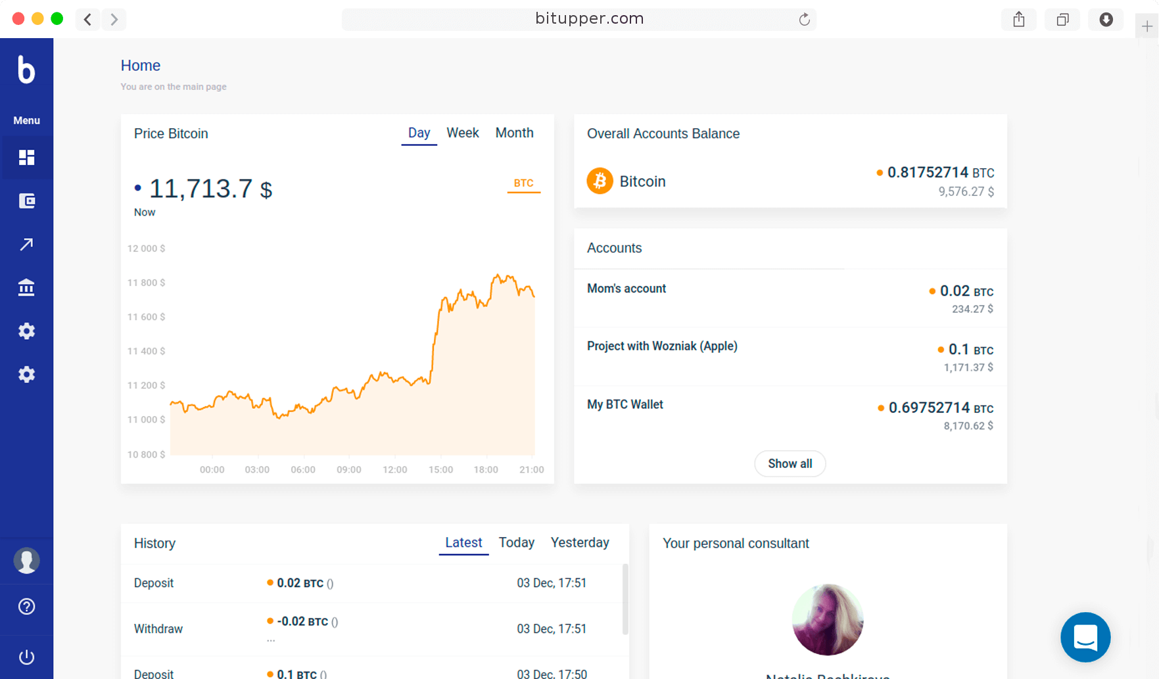Open the My BTC Wallet account
This screenshot has height=679, width=1159.
pos(625,405)
